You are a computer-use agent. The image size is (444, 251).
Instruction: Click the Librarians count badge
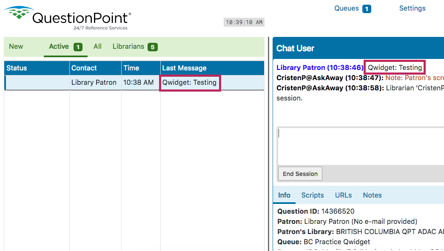pos(153,47)
